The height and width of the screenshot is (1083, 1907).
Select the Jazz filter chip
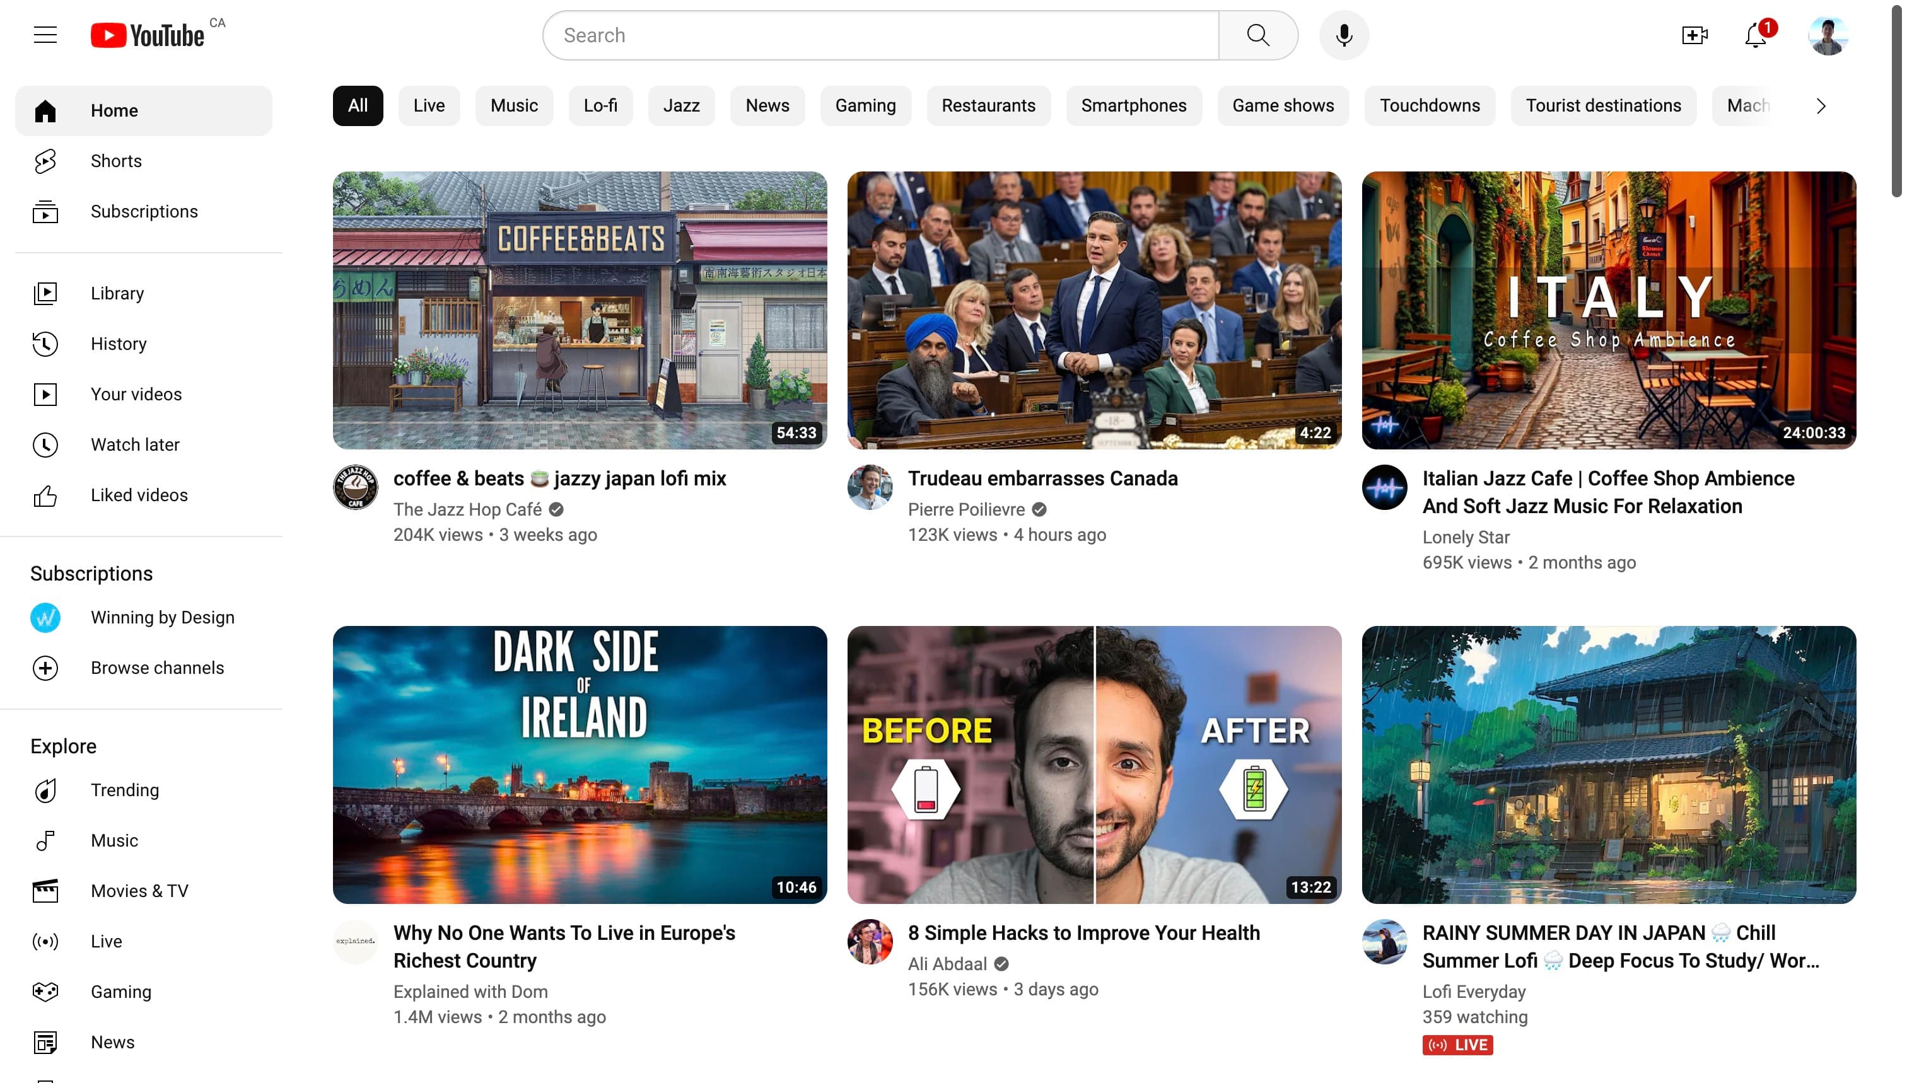pos(682,106)
